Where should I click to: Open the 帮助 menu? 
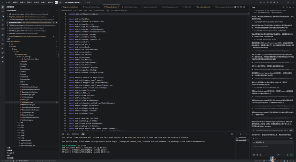click(50, 2)
